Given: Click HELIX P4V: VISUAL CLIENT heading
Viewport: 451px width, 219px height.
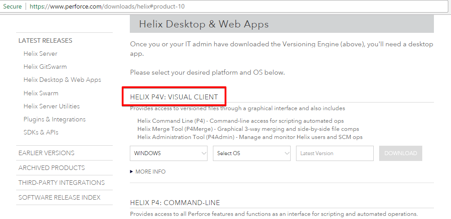Looking at the screenshot, I should click(x=174, y=97).
